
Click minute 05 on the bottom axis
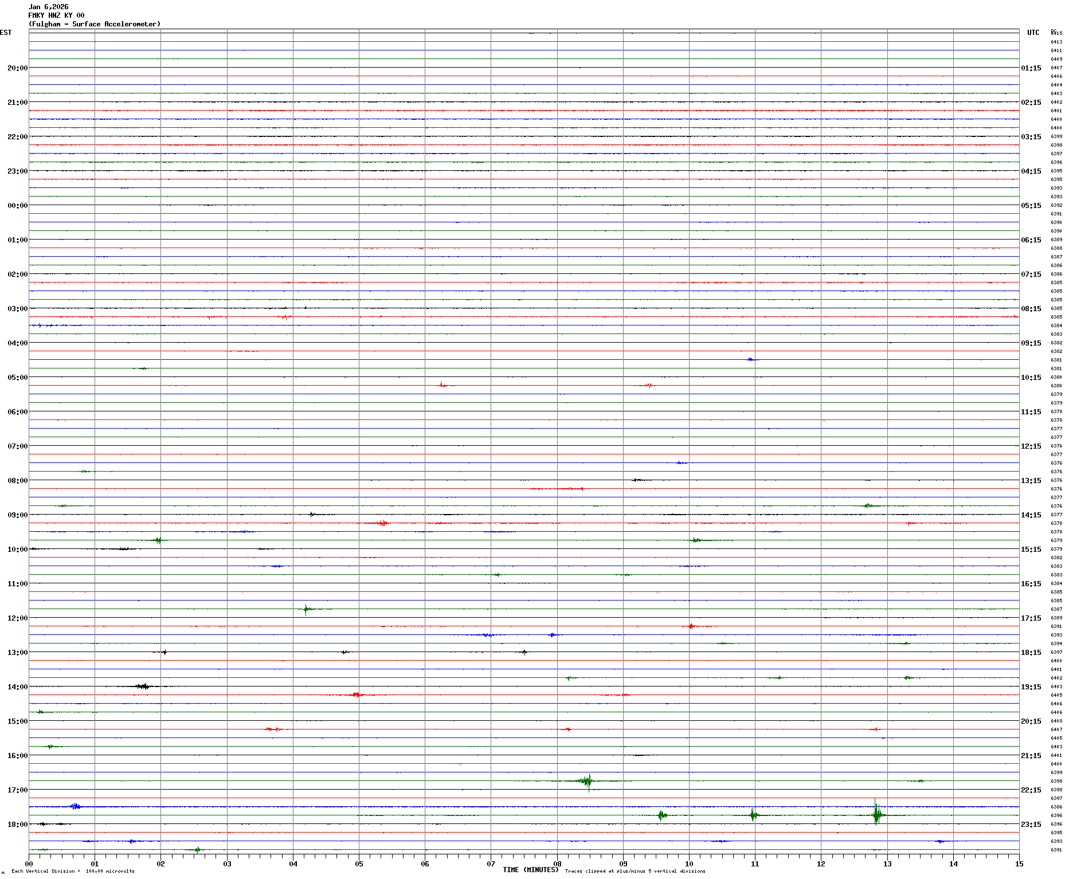pos(359,864)
